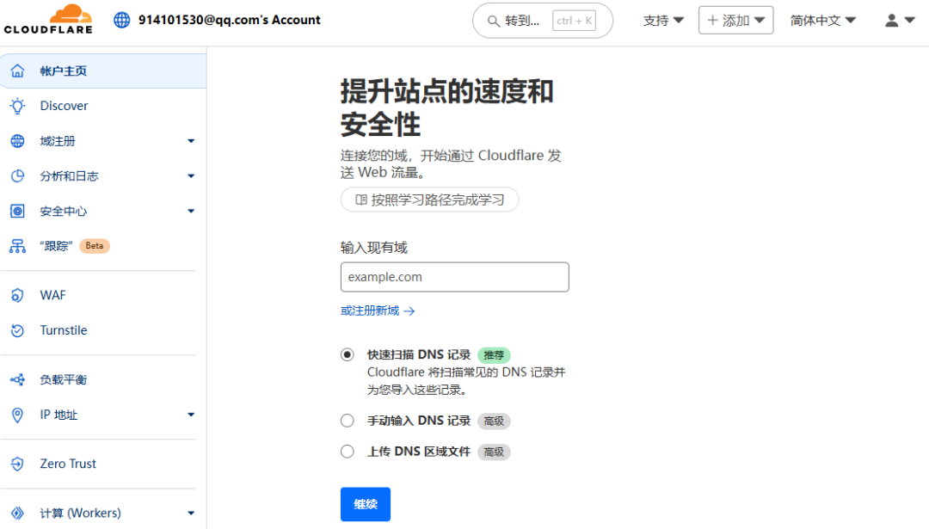The width and height of the screenshot is (929, 529).
Task: Expand the 域注册 sidebar section
Action: point(191,141)
